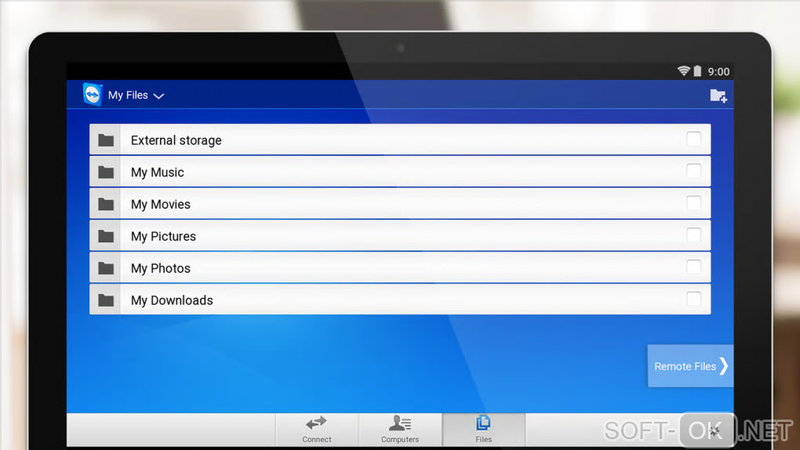Enable the My Photos checkbox
Screen dimensions: 800x450
693,267
